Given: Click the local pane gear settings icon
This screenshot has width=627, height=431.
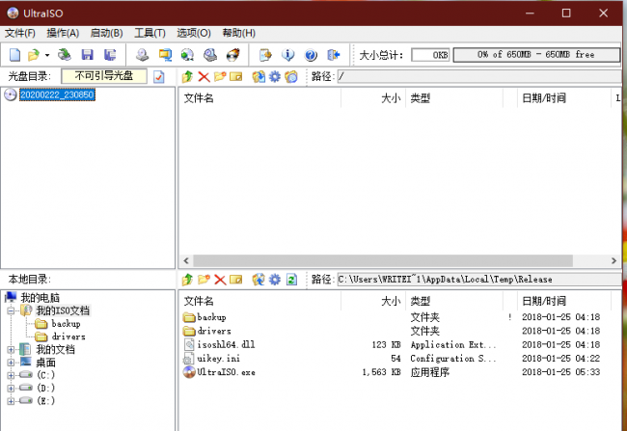Looking at the screenshot, I should click(275, 279).
